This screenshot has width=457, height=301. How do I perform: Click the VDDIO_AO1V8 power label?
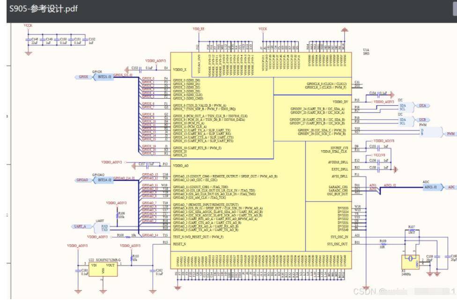point(384,141)
